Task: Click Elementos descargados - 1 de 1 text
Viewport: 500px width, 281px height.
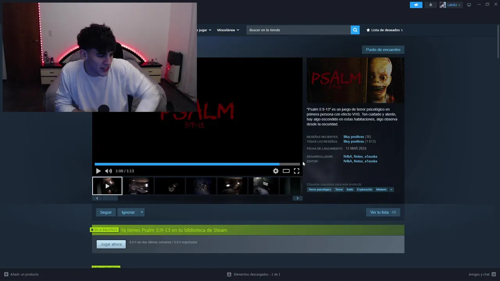Action: coord(257,274)
